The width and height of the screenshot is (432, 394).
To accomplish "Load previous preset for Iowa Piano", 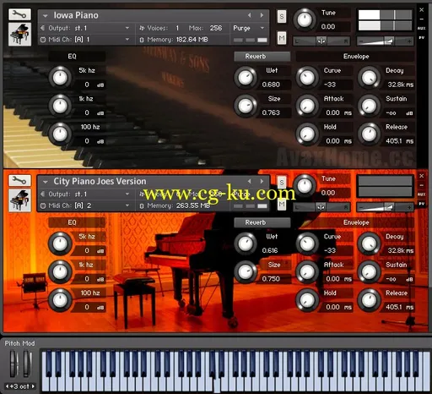I will tap(249, 15).
